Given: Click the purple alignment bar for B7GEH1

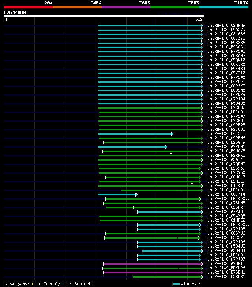Looking at the screenshot, I should [153, 273].
